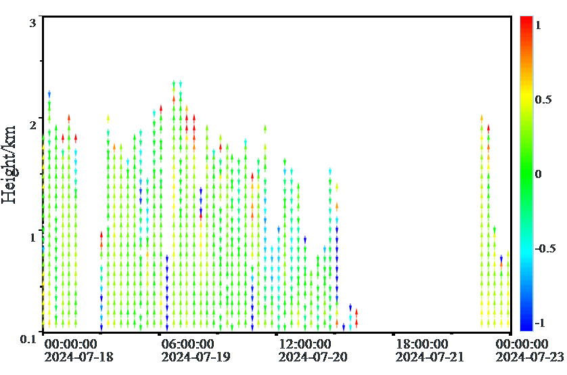Image resolution: width=567 pixels, height=375 pixels.
Task: Click the colorbar label 0
Action: click(539, 174)
